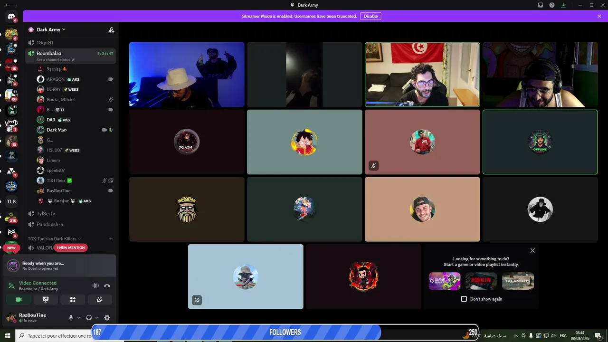Select the 1GqnG1 voice channel
Screen dimensions: 608x342
click(71, 43)
